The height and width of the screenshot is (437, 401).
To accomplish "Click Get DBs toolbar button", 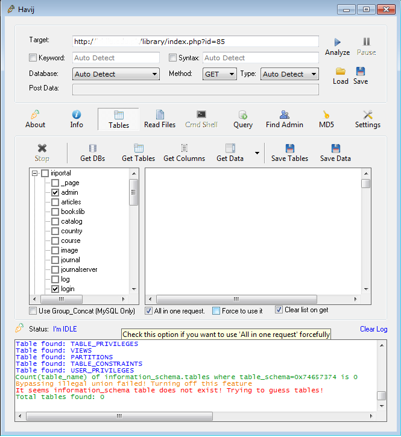I will (93, 152).
